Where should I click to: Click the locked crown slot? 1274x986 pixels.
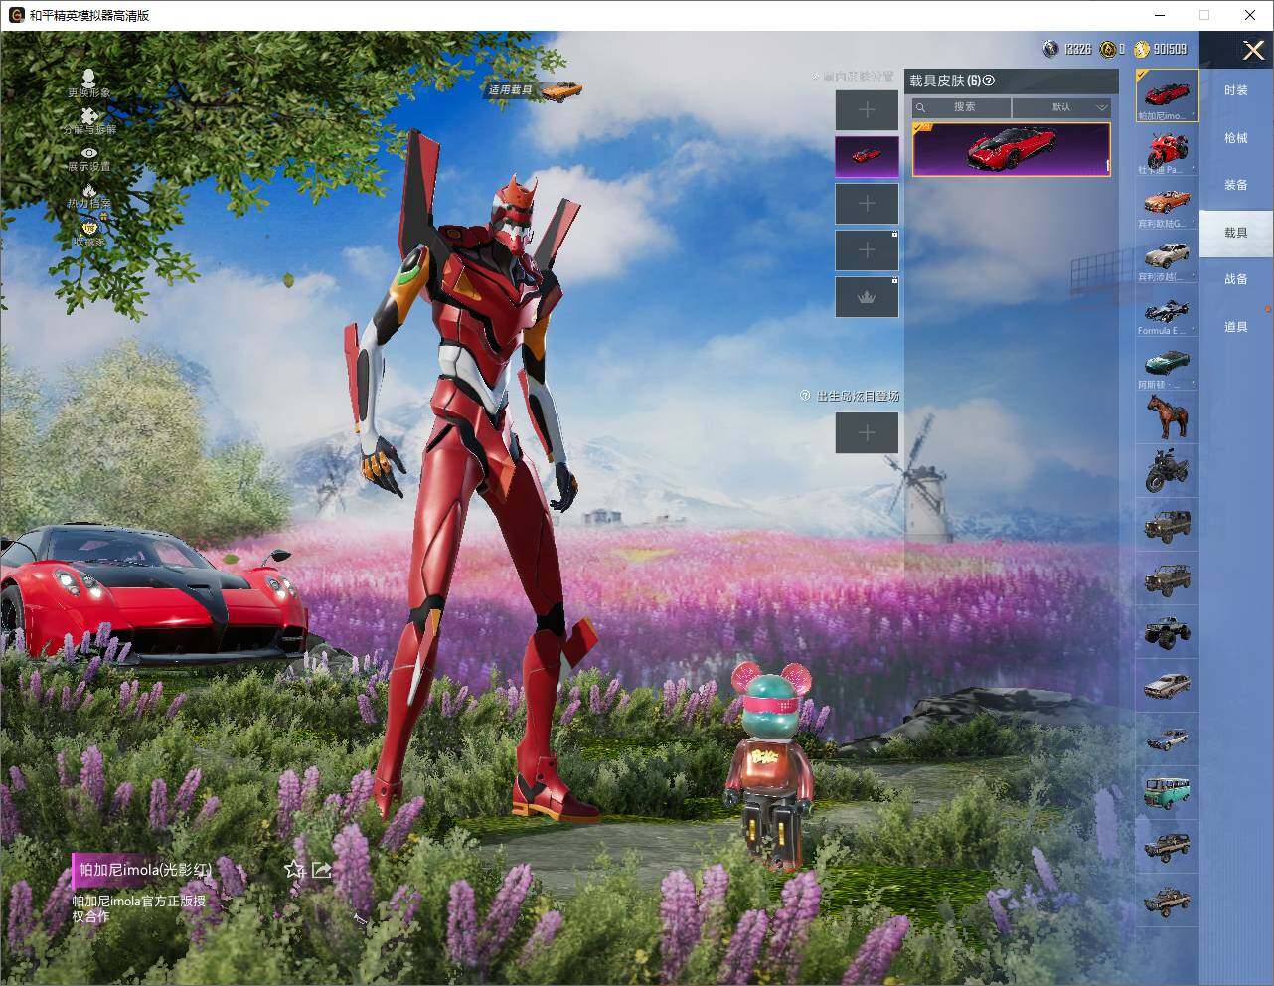pyautogui.click(x=867, y=297)
